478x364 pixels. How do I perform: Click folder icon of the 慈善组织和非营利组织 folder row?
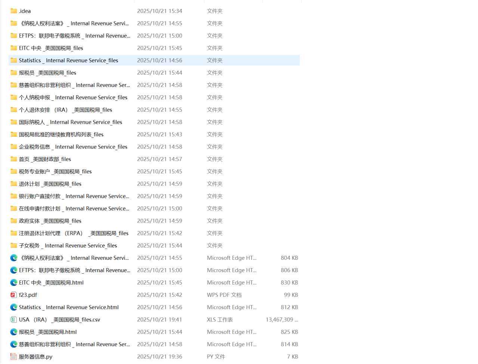click(x=14, y=85)
